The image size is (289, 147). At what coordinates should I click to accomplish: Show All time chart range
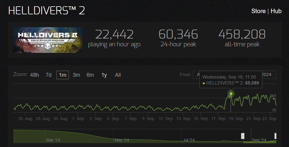118,75
